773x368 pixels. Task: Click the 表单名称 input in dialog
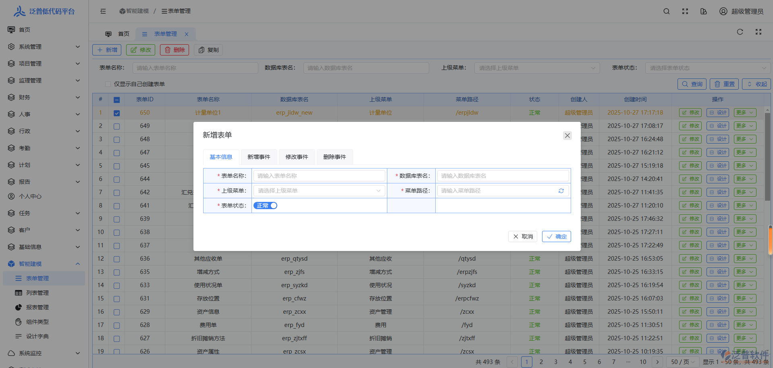pyautogui.click(x=319, y=176)
